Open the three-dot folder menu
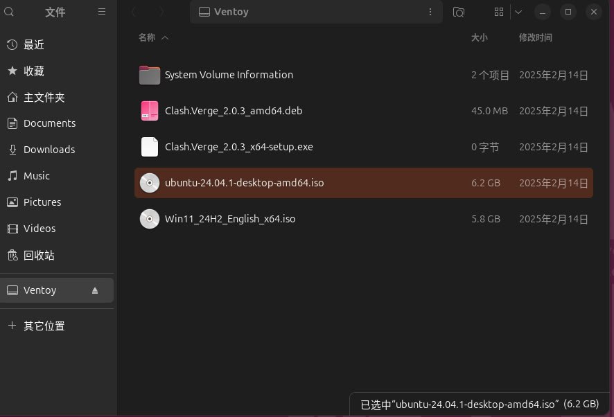The height and width of the screenshot is (417, 614). pos(430,12)
